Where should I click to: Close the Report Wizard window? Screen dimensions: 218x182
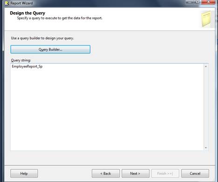coord(208,2)
